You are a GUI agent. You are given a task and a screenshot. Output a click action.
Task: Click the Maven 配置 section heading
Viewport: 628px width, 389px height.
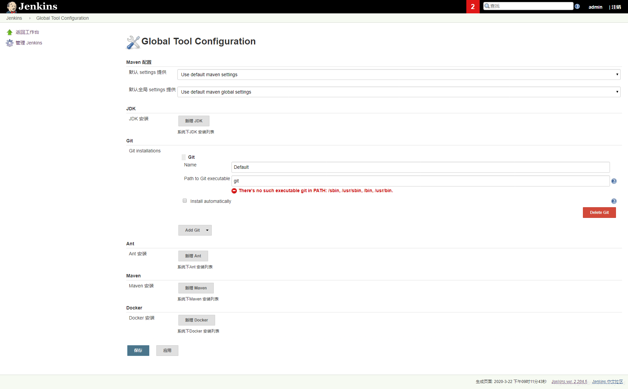(139, 62)
